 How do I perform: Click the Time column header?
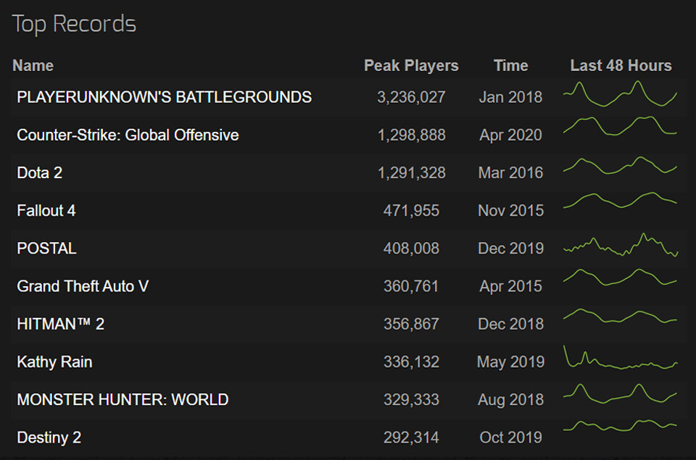pyautogui.click(x=510, y=65)
